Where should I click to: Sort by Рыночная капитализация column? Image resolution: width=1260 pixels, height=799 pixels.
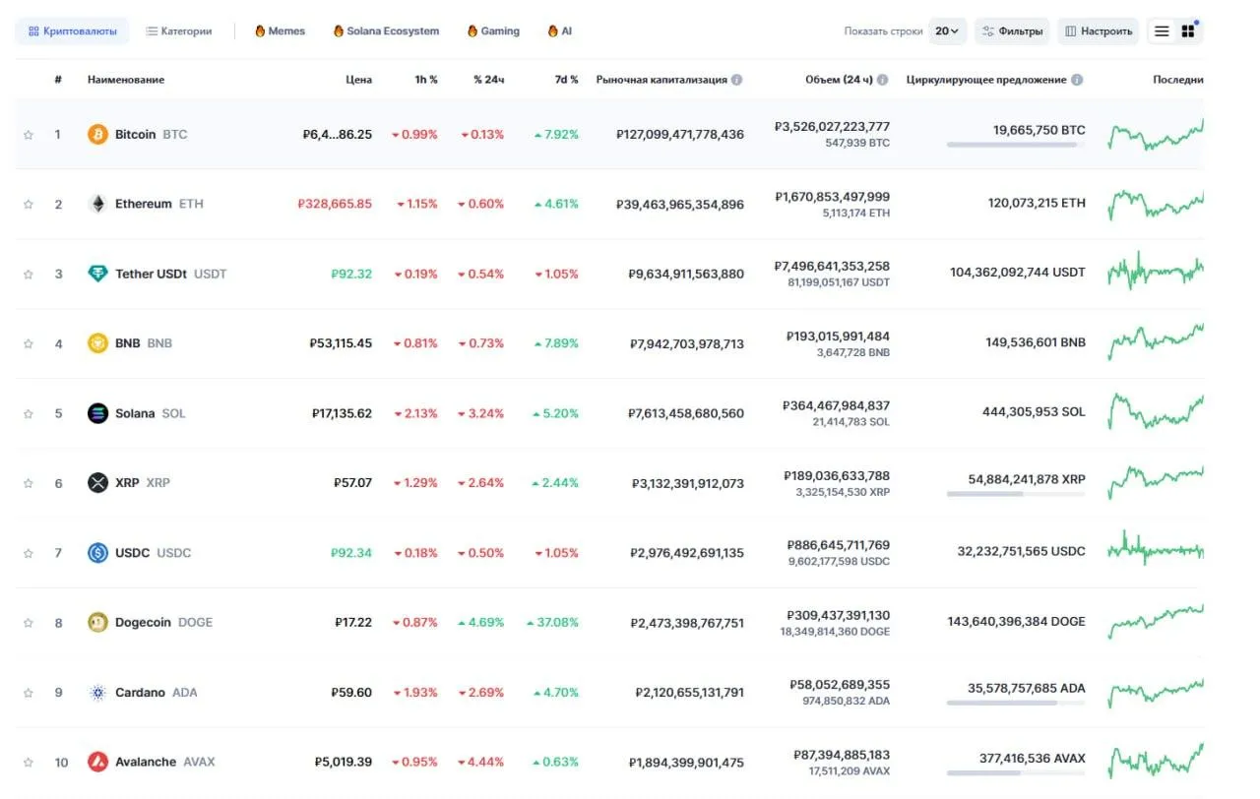[x=661, y=80]
